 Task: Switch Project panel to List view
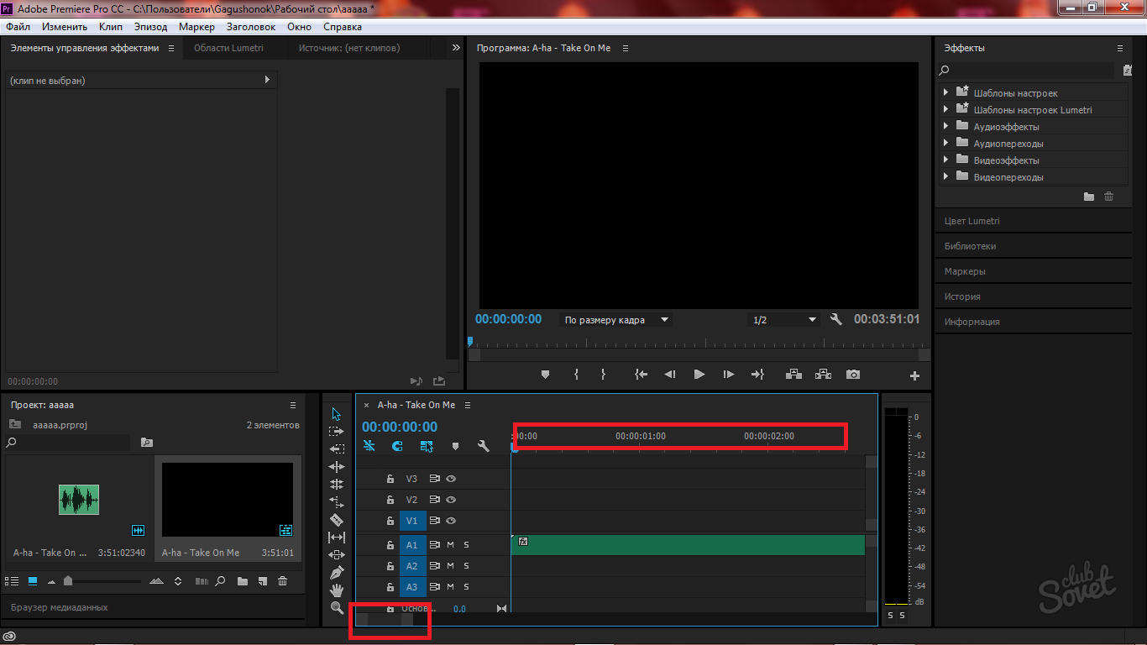[x=12, y=581]
